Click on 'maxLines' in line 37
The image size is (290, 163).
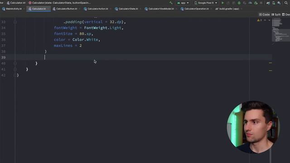click(x=63, y=45)
